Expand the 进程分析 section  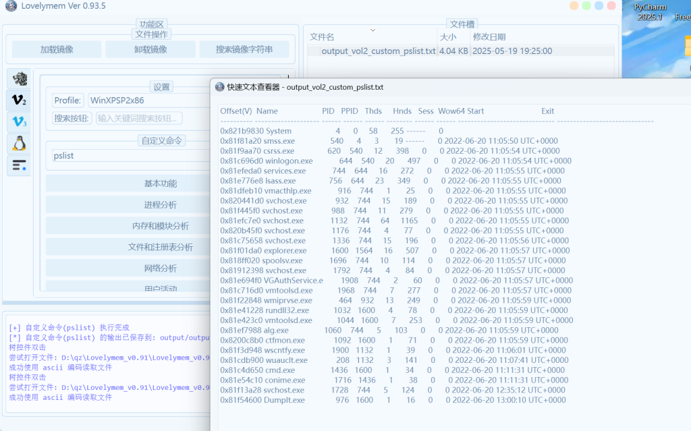click(x=128, y=205)
